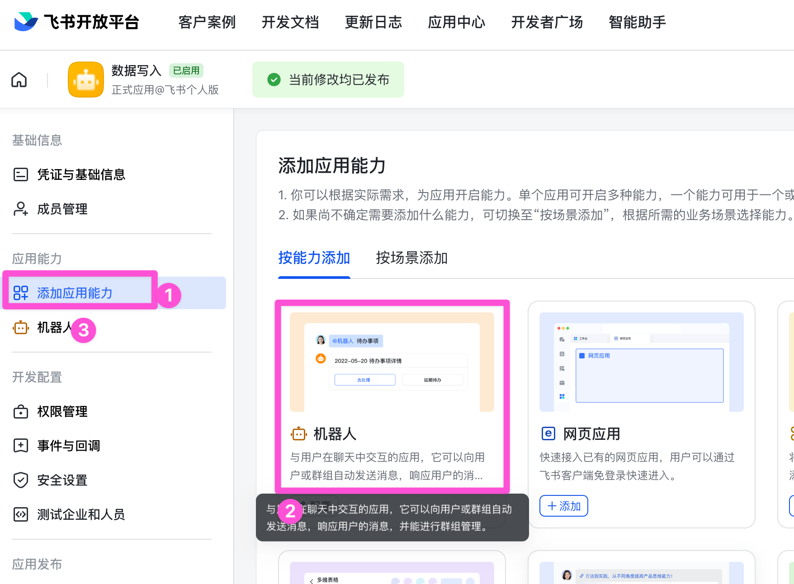Go to the home icon
The width and height of the screenshot is (794, 584).
[x=19, y=80]
